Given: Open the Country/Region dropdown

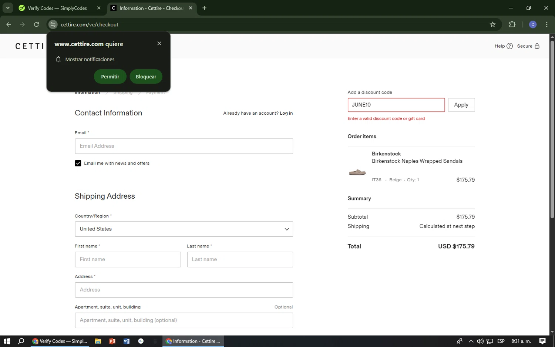Looking at the screenshot, I should (184, 229).
